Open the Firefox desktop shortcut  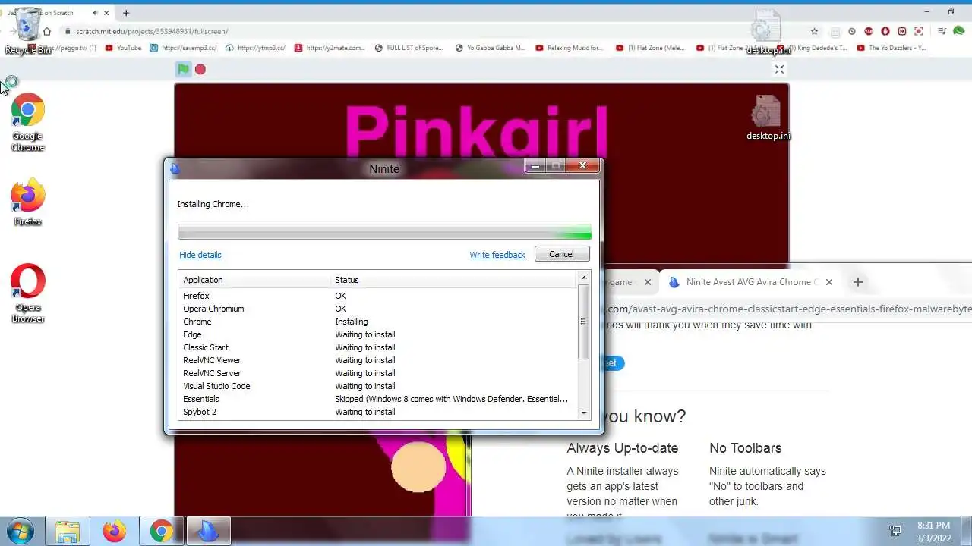28,202
